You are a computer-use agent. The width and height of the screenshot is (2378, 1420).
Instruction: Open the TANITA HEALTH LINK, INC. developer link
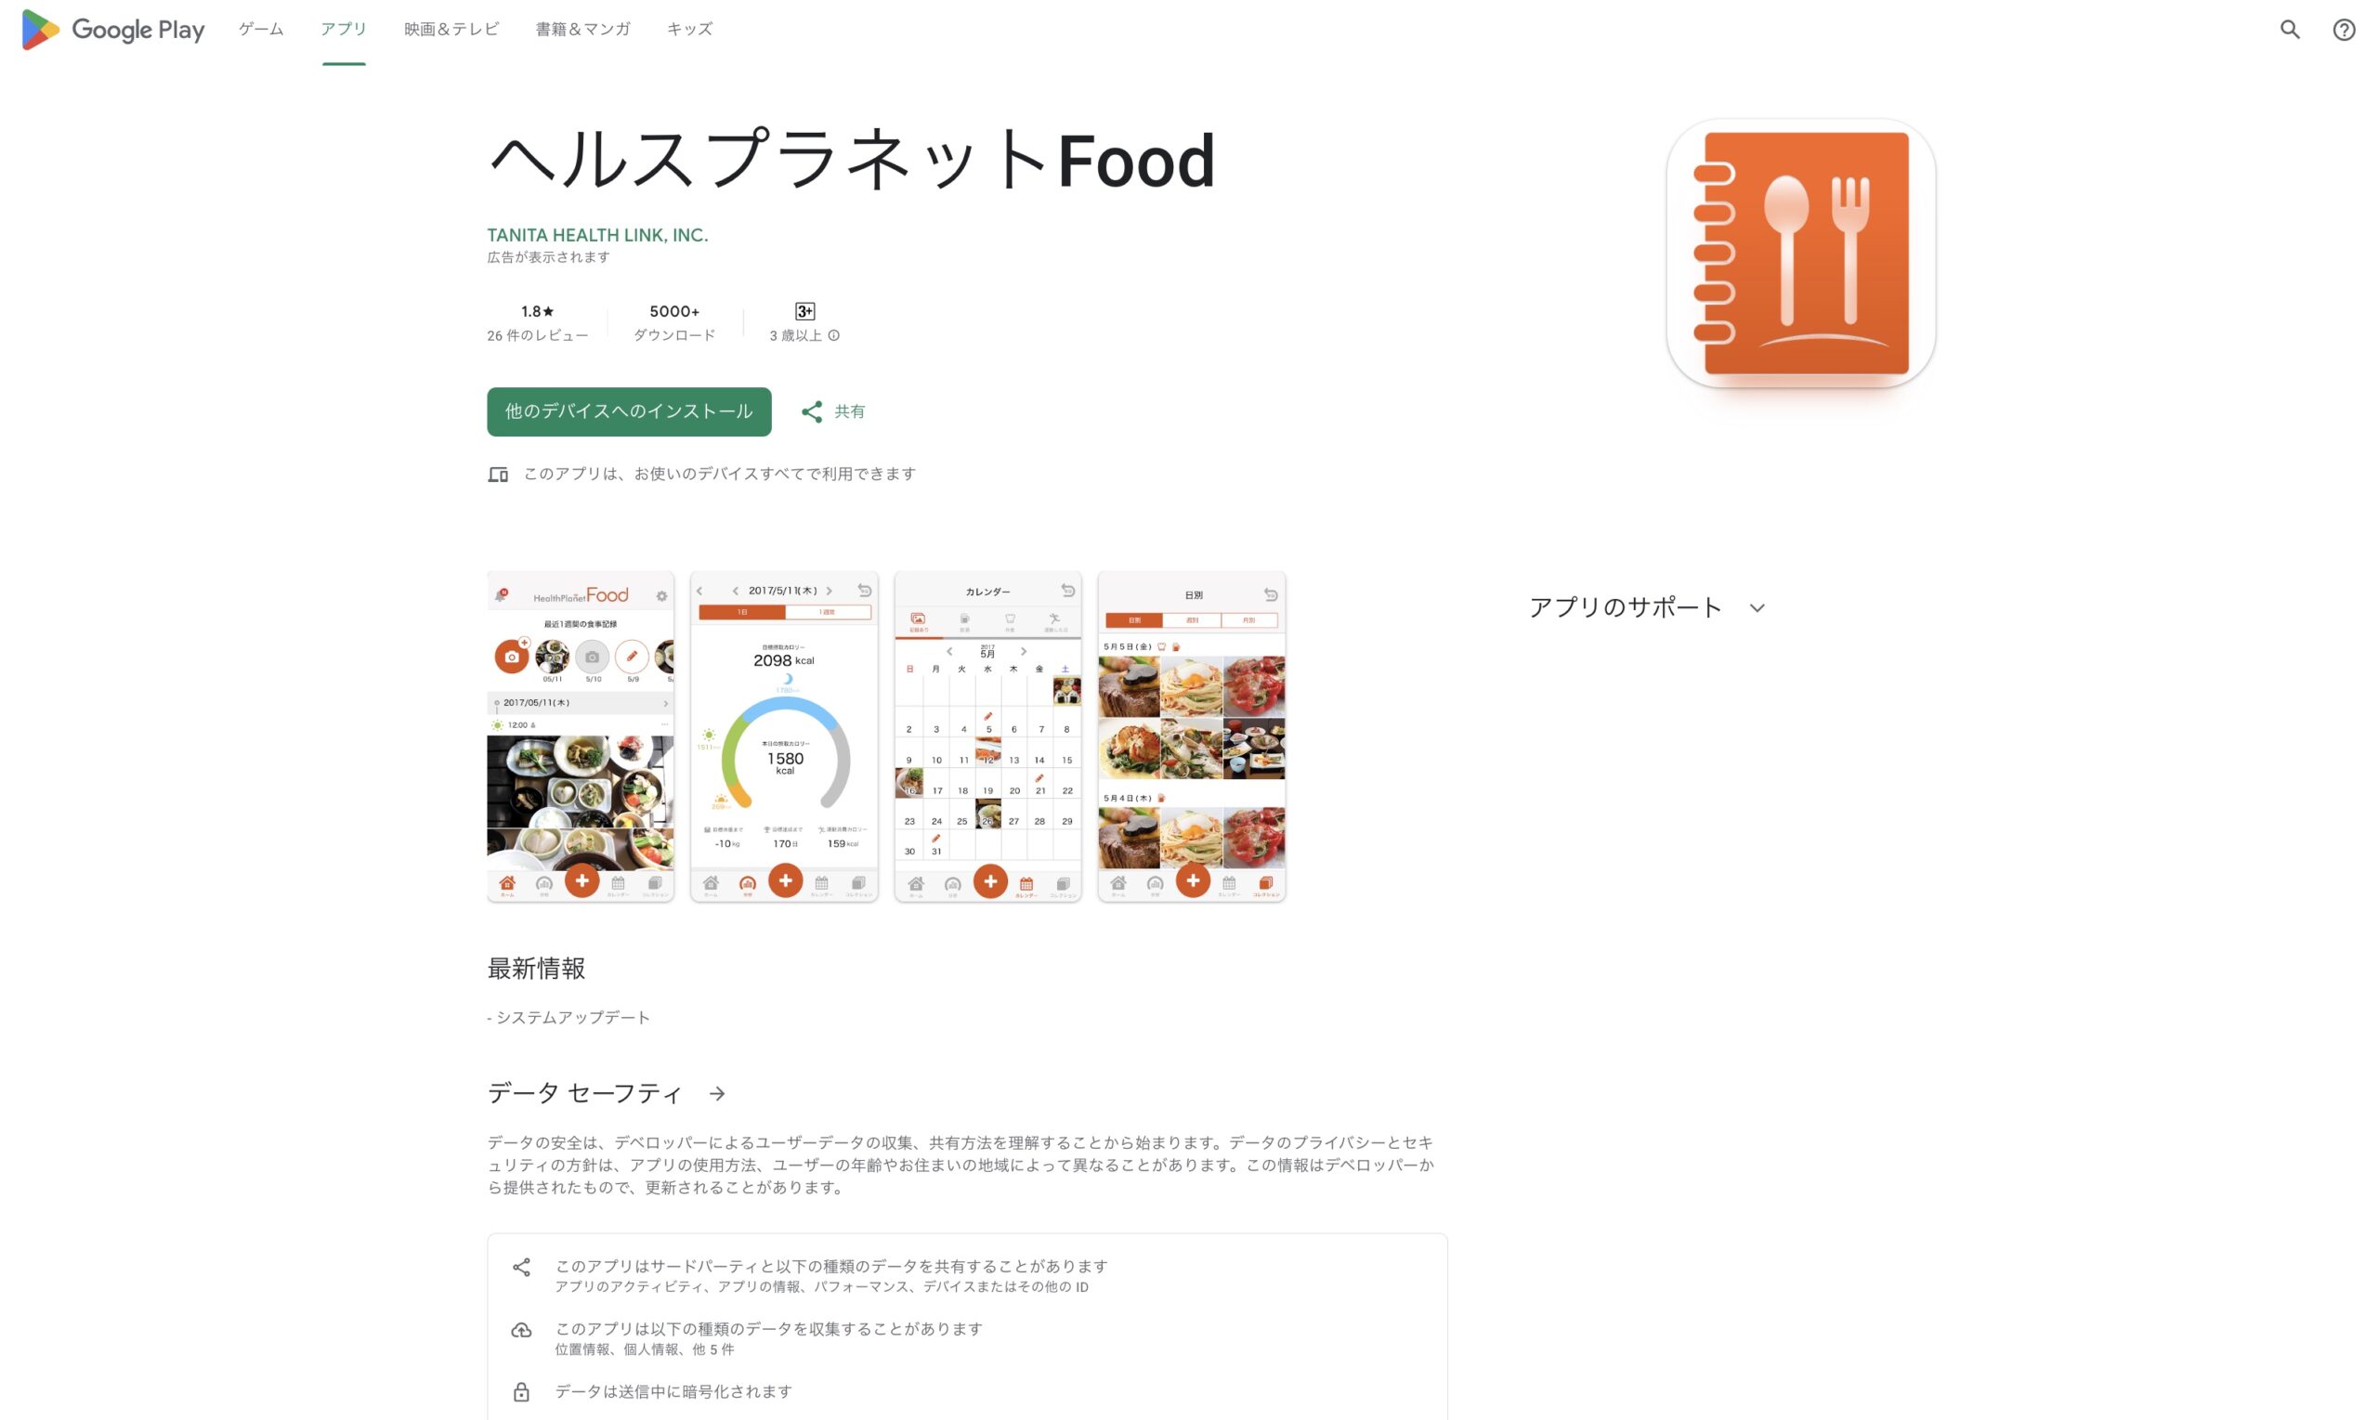[x=597, y=235]
